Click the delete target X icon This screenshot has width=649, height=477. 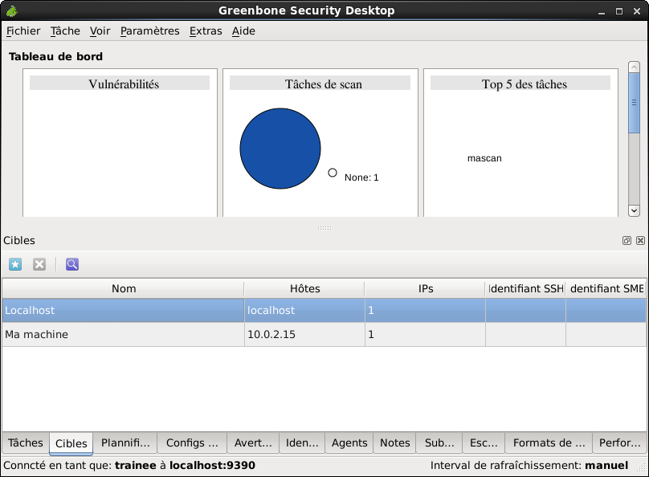[x=39, y=264]
